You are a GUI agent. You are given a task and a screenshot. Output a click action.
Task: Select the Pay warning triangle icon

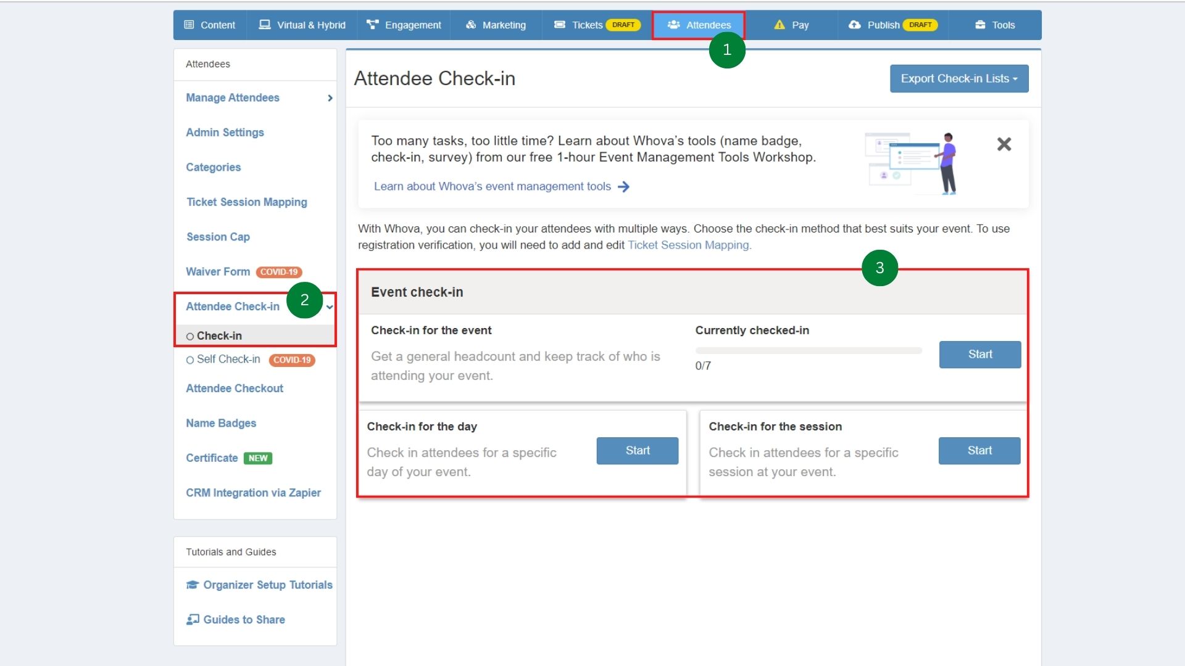[x=778, y=25]
